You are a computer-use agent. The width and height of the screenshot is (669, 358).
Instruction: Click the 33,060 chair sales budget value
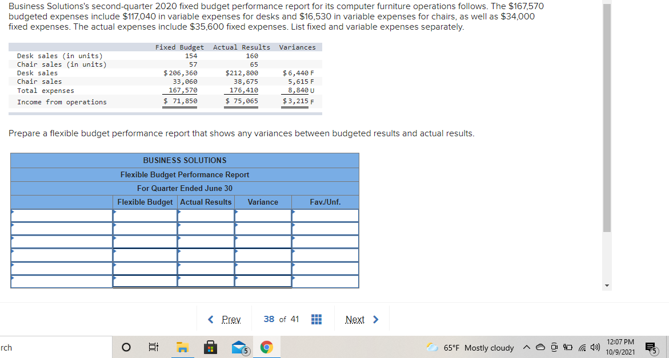coord(185,82)
